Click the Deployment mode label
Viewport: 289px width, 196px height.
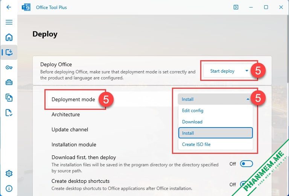click(73, 99)
